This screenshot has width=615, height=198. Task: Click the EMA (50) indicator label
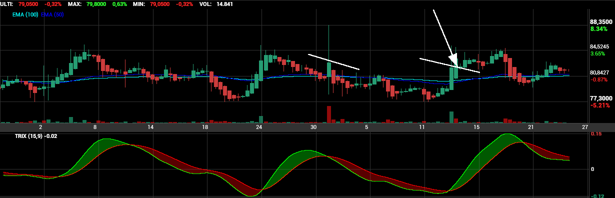click(52, 14)
